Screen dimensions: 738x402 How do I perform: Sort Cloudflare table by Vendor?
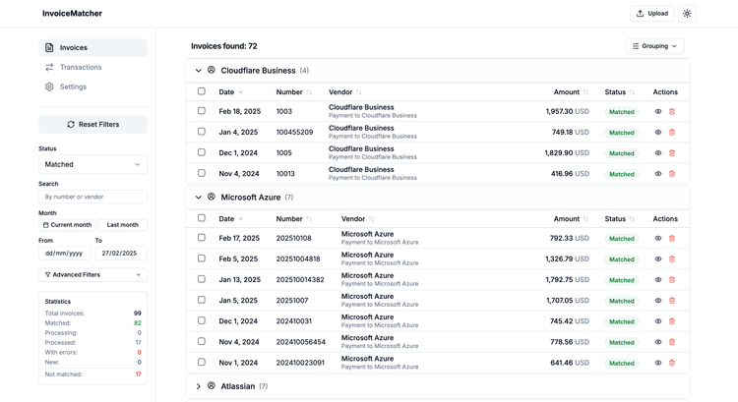point(345,92)
